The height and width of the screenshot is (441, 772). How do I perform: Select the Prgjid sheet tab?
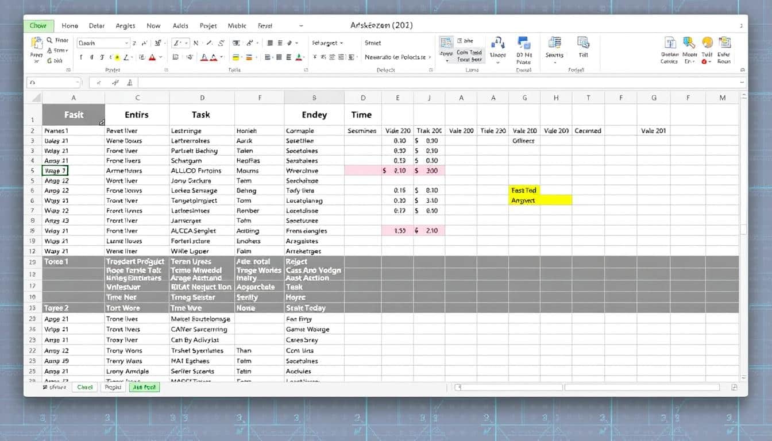coord(113,388)
